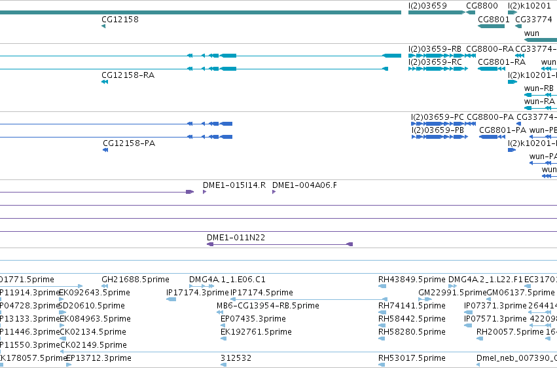Click the CG8801-RA transcript label
This screenshot has height=368, width=557.
(501, 62)
